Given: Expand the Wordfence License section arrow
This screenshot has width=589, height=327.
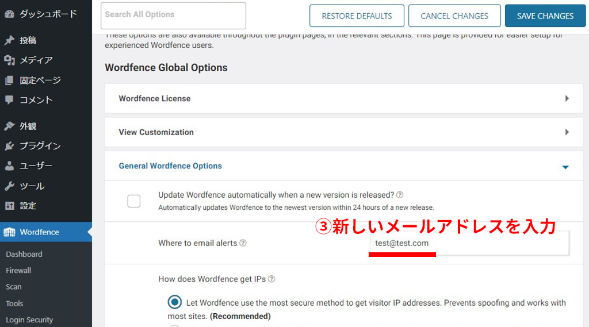Looking at the screenshot, I should (567, 98).
